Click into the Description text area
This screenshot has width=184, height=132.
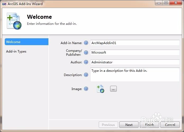[135, 75]
